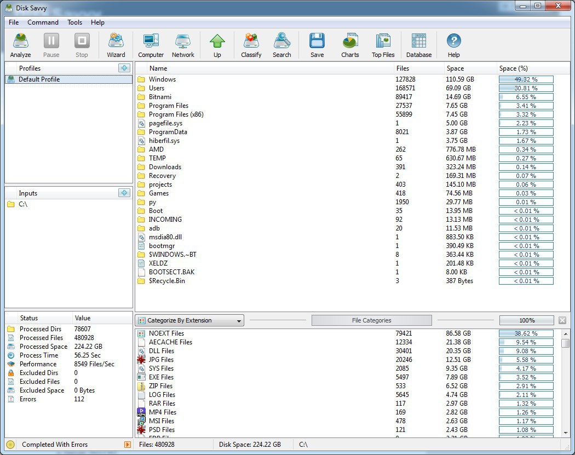The height and width of the screenshot is (455, 575).
Task: Click the Errors status row
Action: [x=68, y=399]
